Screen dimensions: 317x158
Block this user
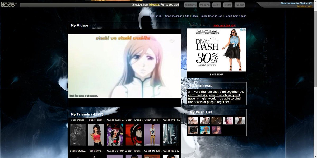pos(195,16)
